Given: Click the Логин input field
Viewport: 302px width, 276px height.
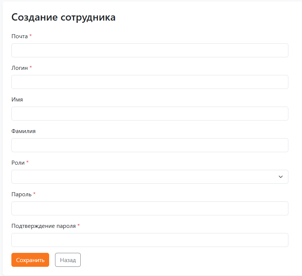Looking at the screenshot, I should point(150,82).
